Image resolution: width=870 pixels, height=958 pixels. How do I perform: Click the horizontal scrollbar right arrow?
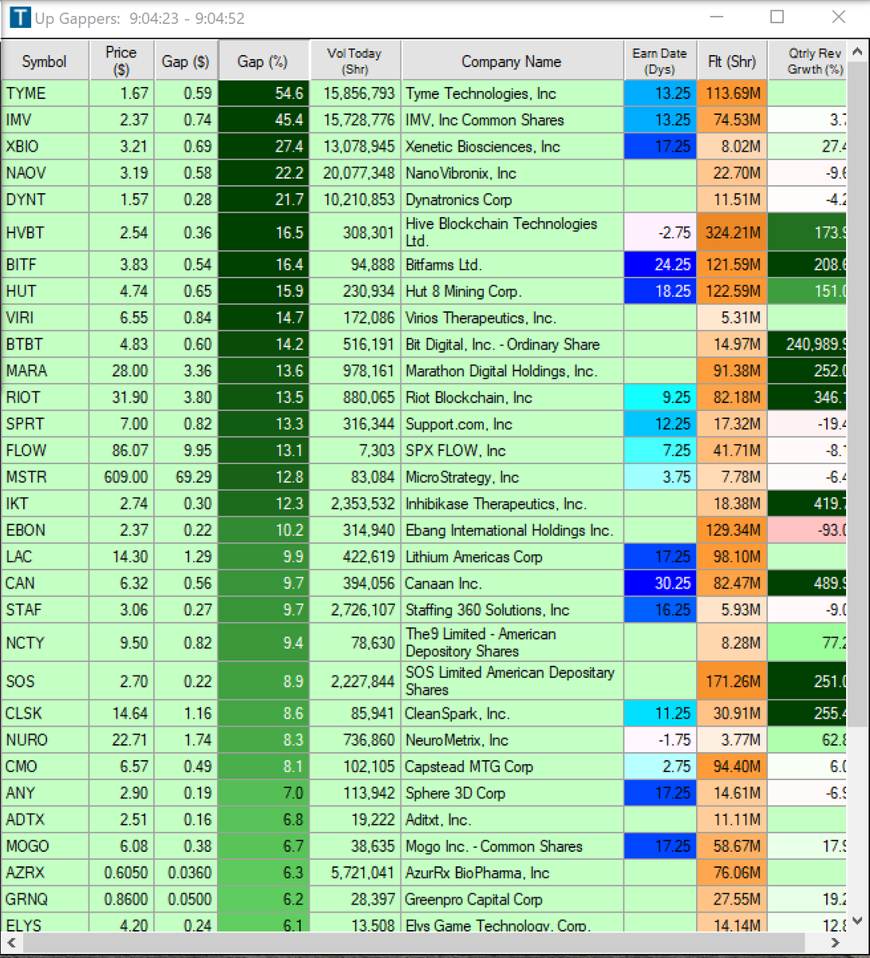click(x=836, y=942)
